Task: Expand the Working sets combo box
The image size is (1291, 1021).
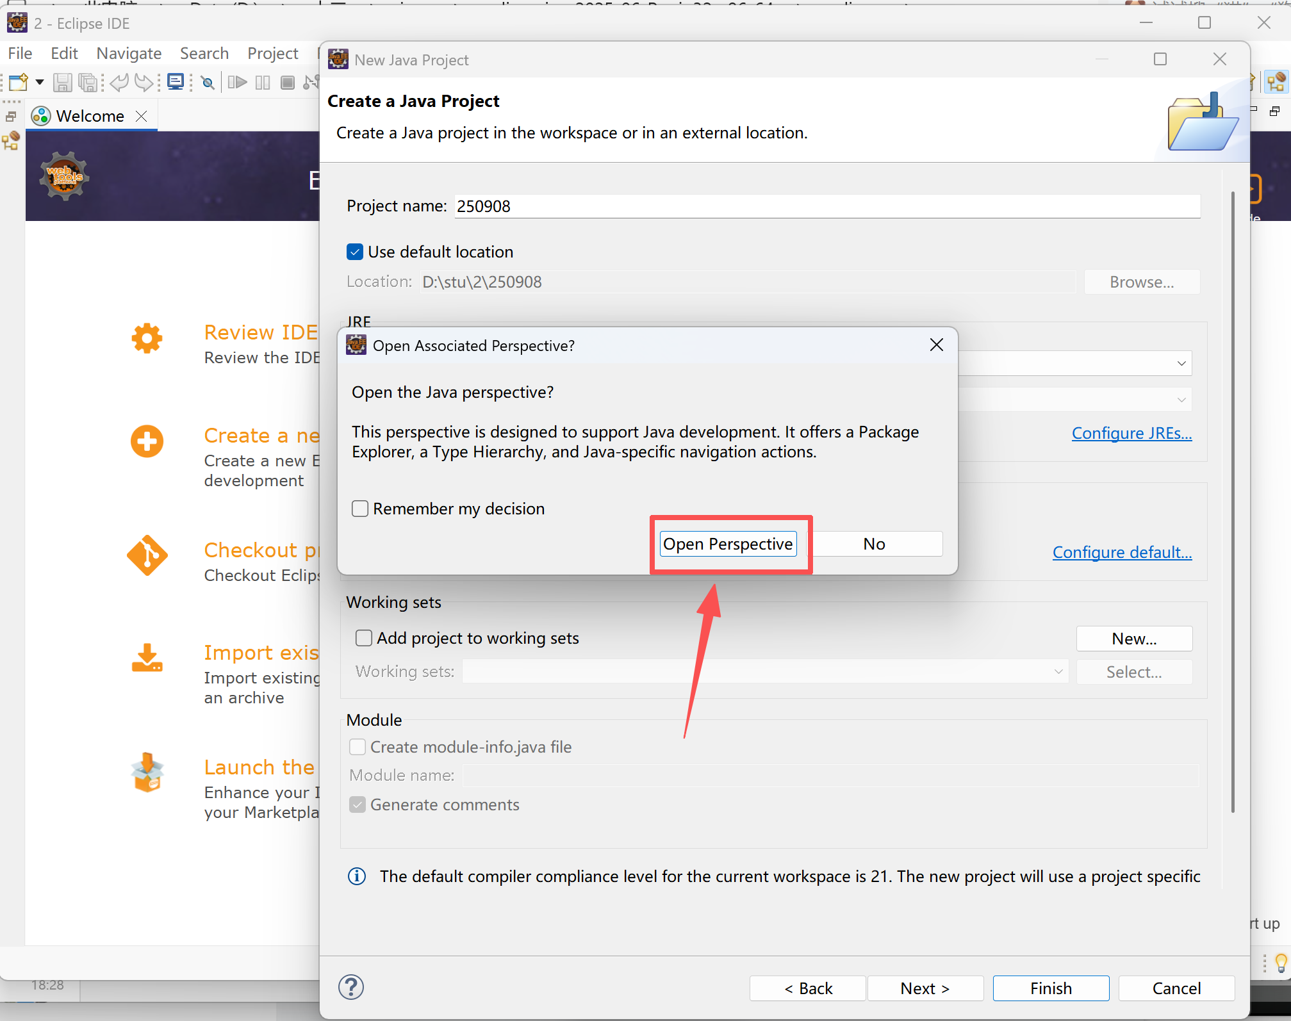Action: click(x=1058, y=672)
